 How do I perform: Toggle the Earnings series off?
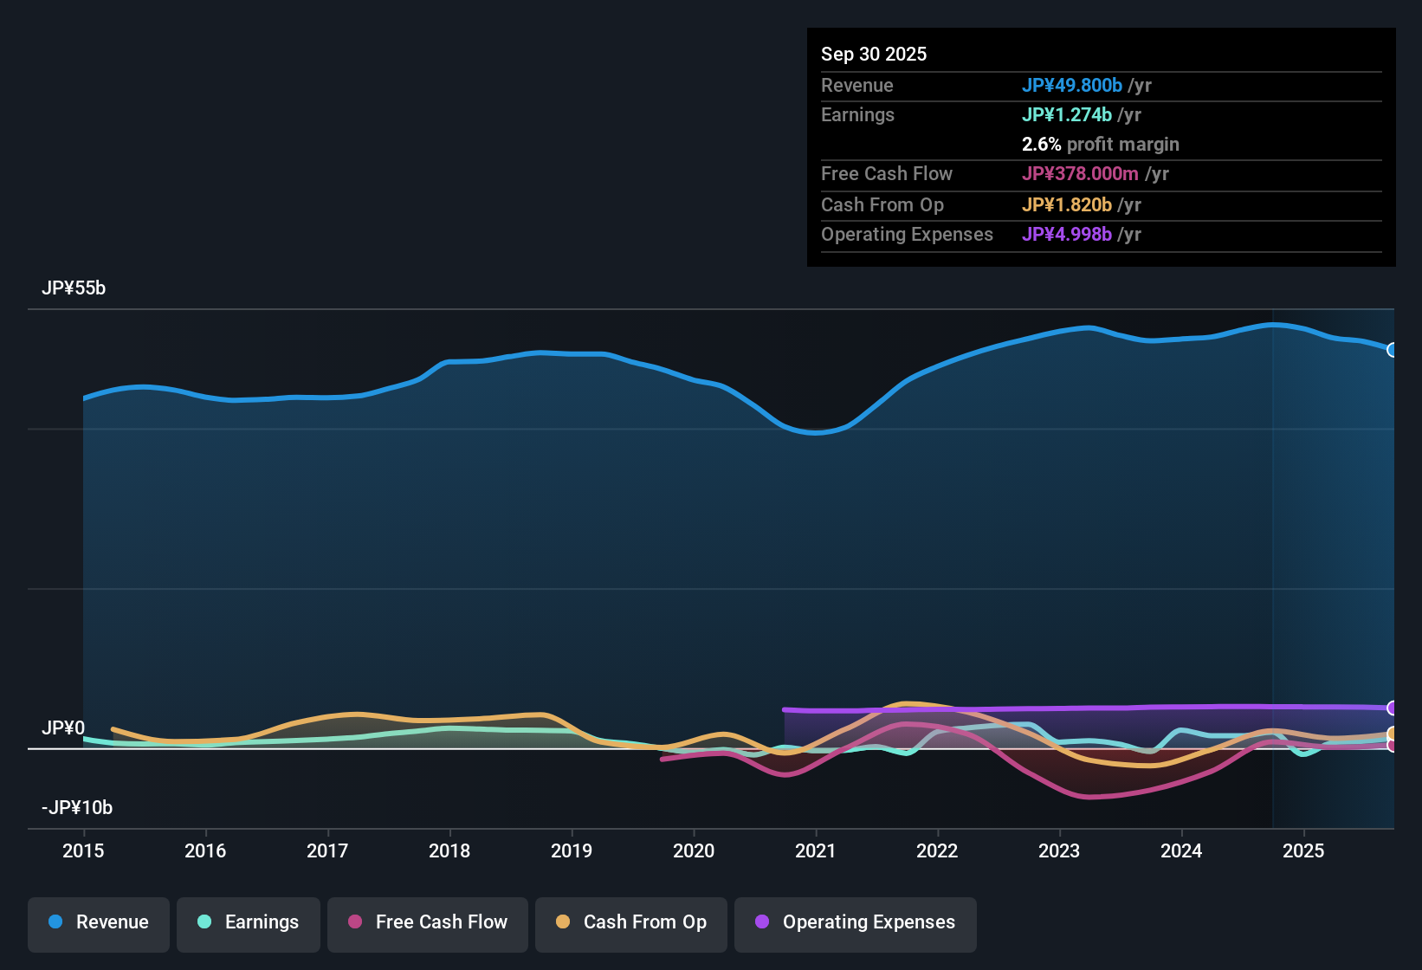[x=249, y=922]
